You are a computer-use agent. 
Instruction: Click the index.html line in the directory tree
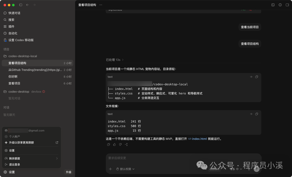[135, 89]
